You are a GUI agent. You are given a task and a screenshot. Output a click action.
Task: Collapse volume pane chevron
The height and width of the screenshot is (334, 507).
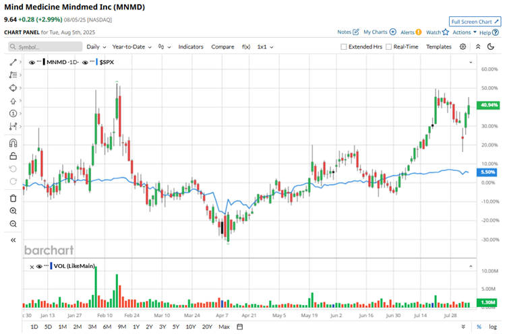[471, 266]
